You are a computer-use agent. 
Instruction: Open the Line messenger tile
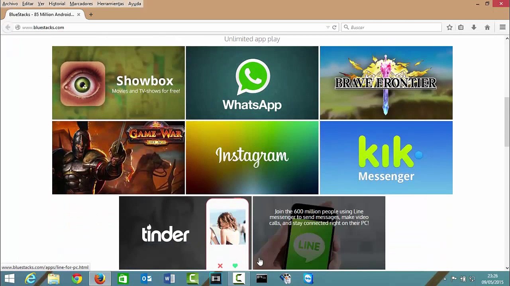coord(319,233)
